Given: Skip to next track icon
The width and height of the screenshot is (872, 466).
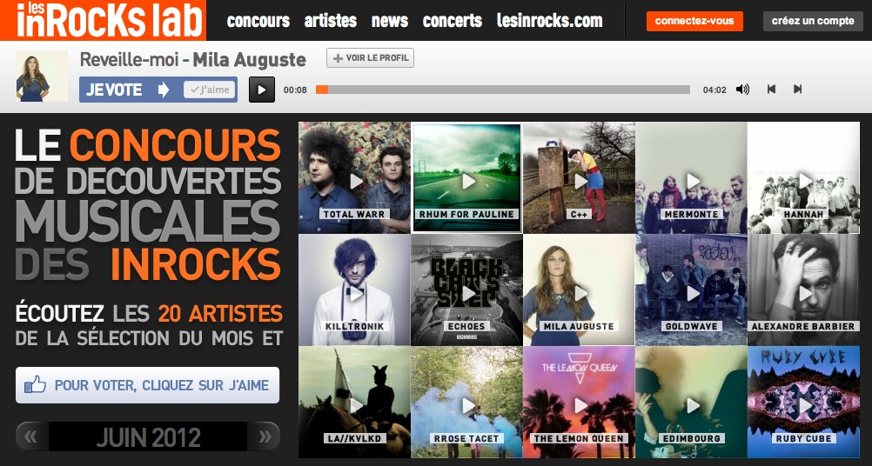Looking at the screenshot, I should pyautogui.click(x=797, y=89).
